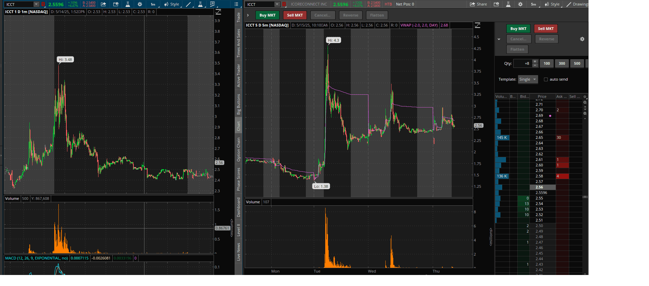Open the Big Buttons sidebar tab
Viewport: 649px width, 286px height.
(238, 104)
